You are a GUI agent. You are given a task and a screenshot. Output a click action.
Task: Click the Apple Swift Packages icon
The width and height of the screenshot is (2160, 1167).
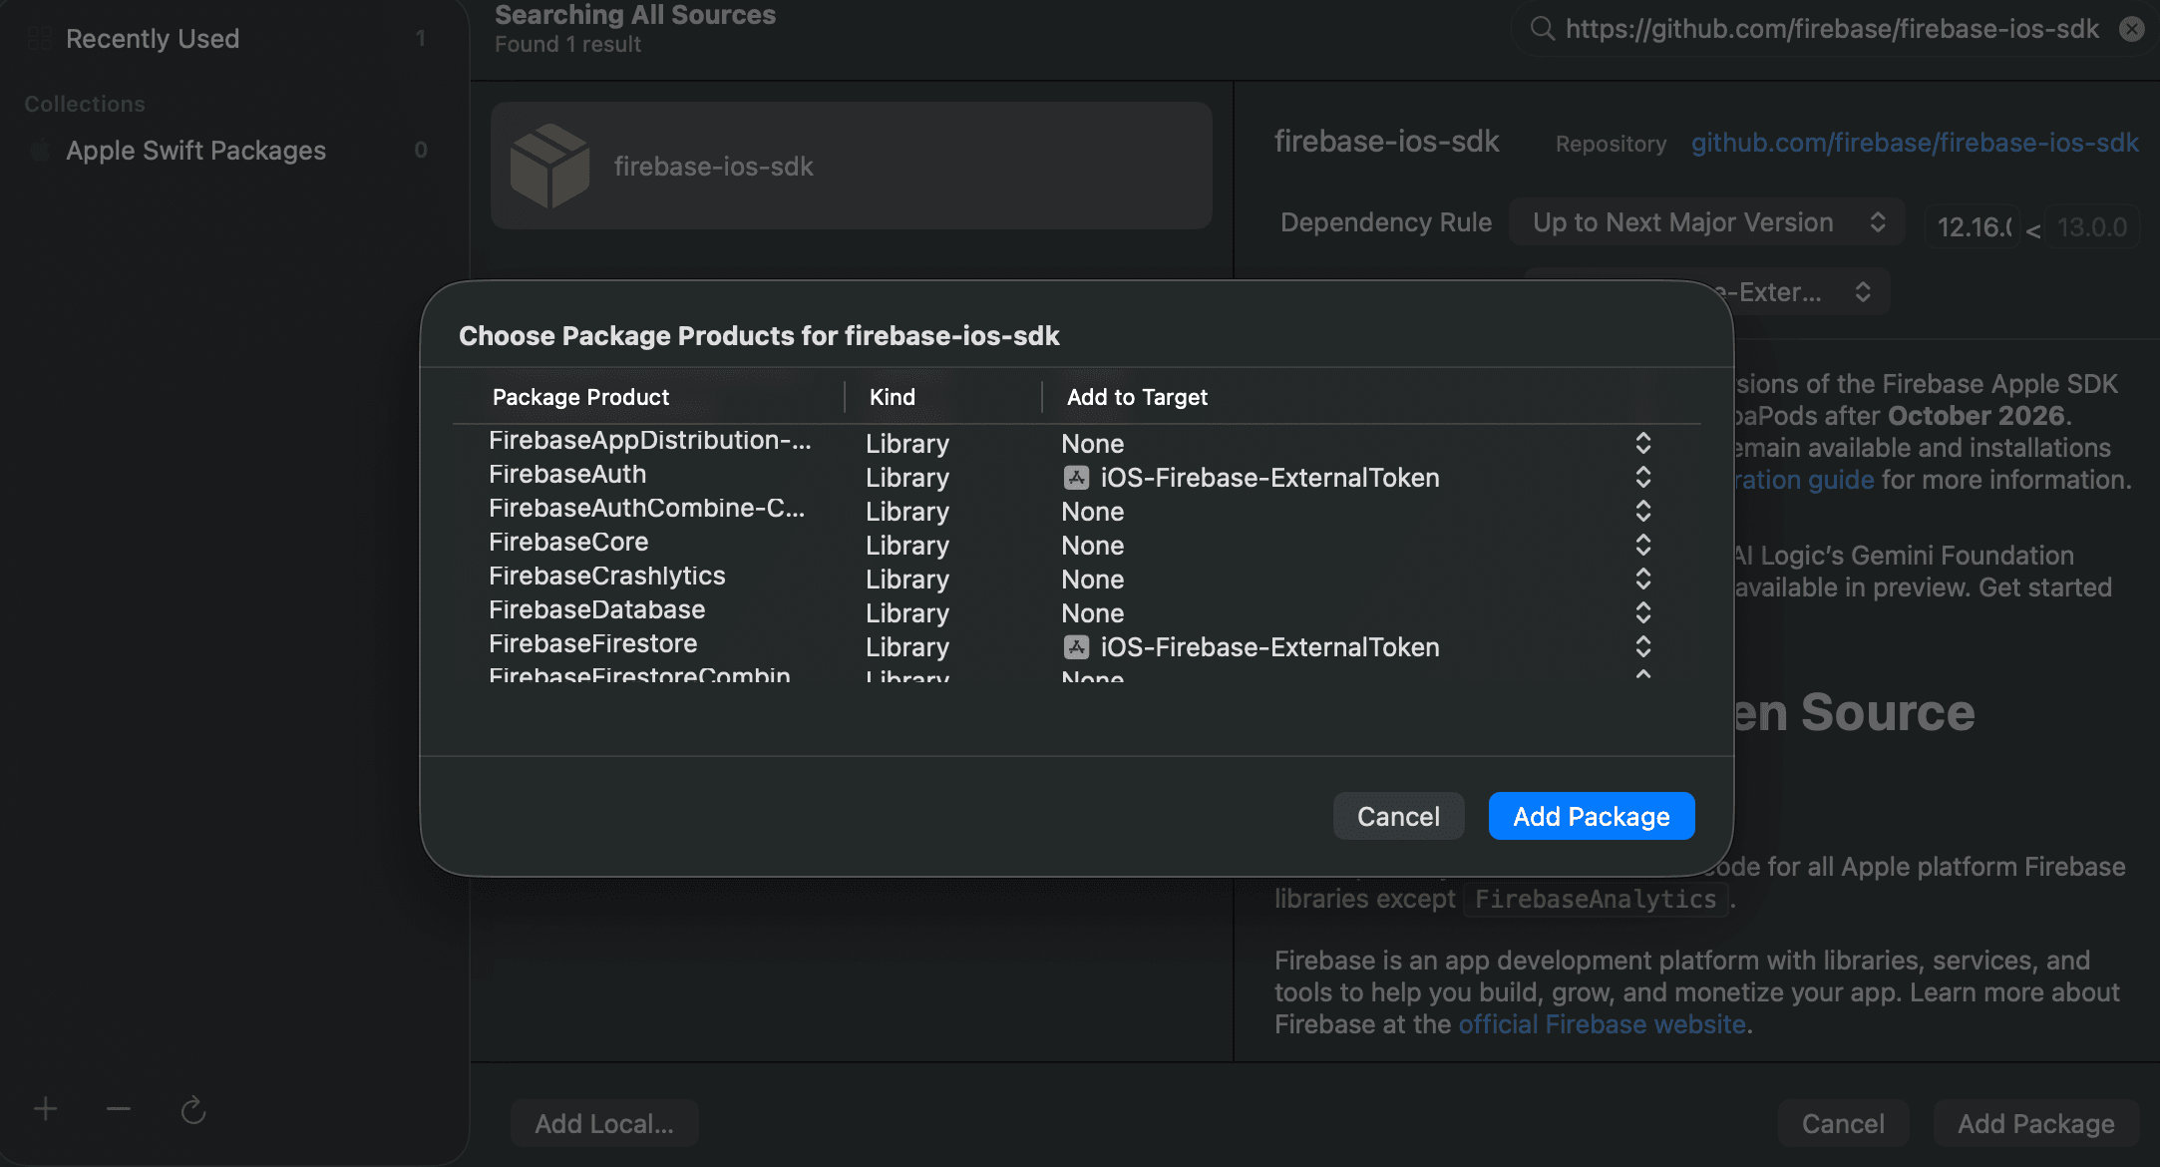click(40, 151)
